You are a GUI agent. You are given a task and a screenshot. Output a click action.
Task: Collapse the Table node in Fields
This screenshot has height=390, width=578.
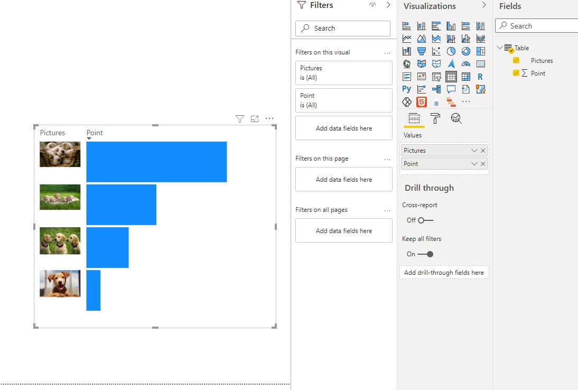pyautogui.click(x=500, y=48)
